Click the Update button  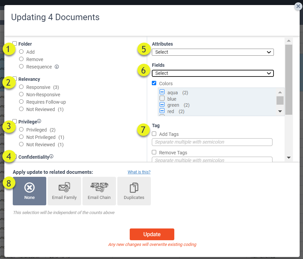152,234
